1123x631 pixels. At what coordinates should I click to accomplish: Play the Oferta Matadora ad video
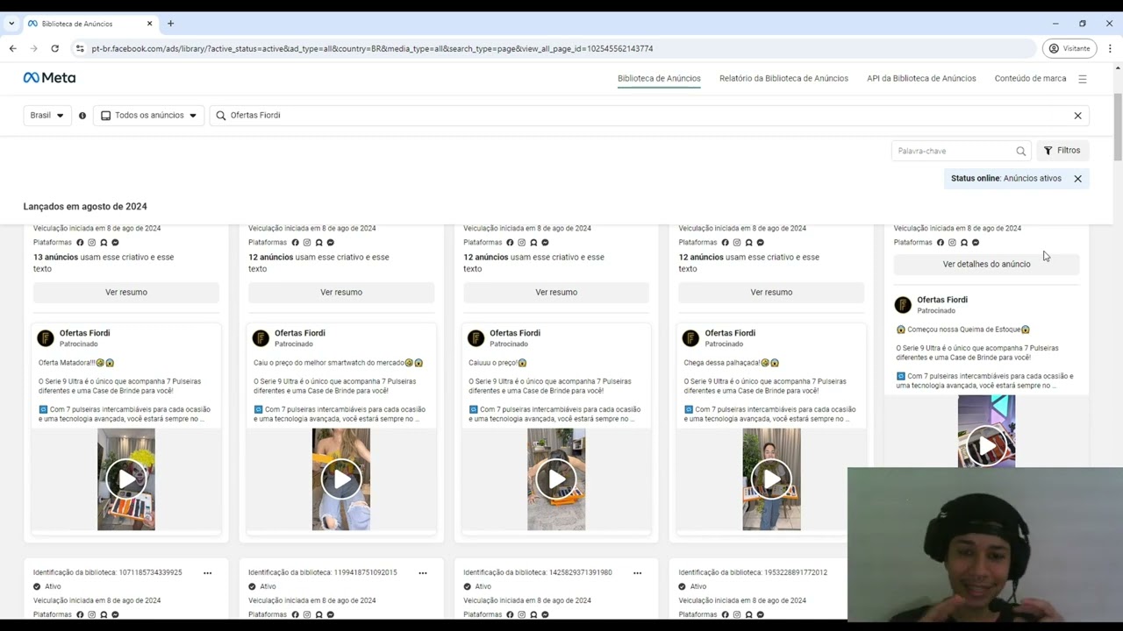click(x=126, y=479)
